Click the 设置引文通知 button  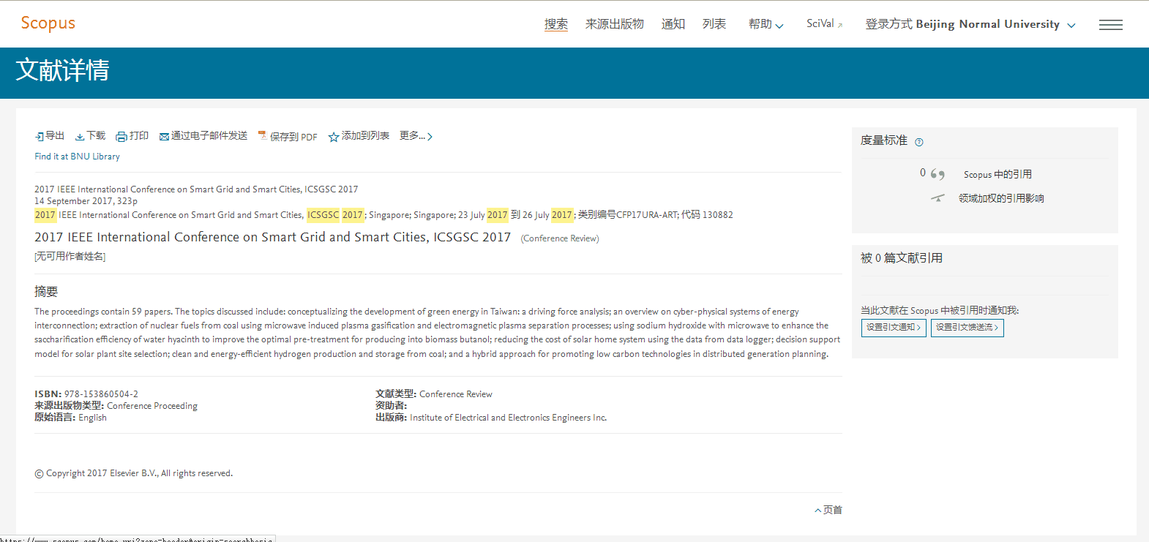click(x=894, y=328)
